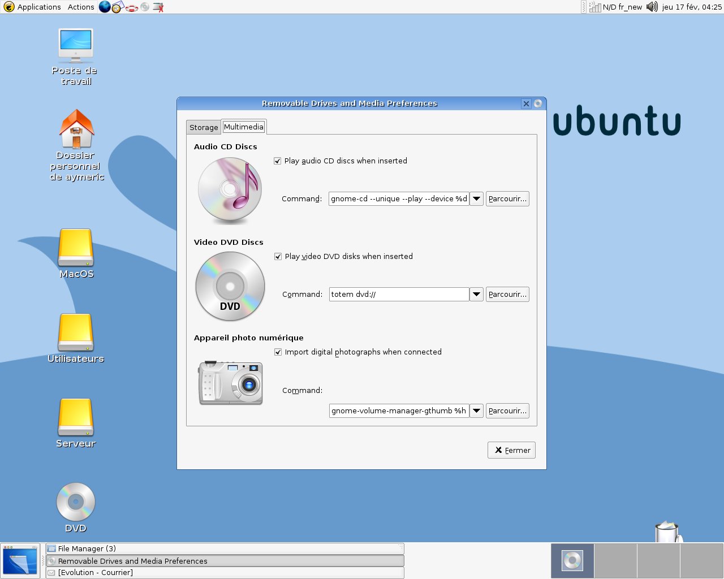
Task: Close the Removable Drives dialog via X
Action: tap(526, 103)
